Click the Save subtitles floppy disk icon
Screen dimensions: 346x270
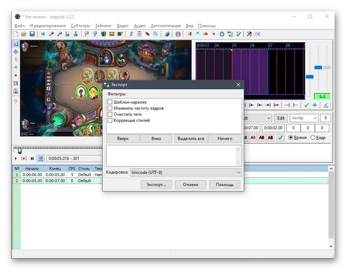coord(32,34)
